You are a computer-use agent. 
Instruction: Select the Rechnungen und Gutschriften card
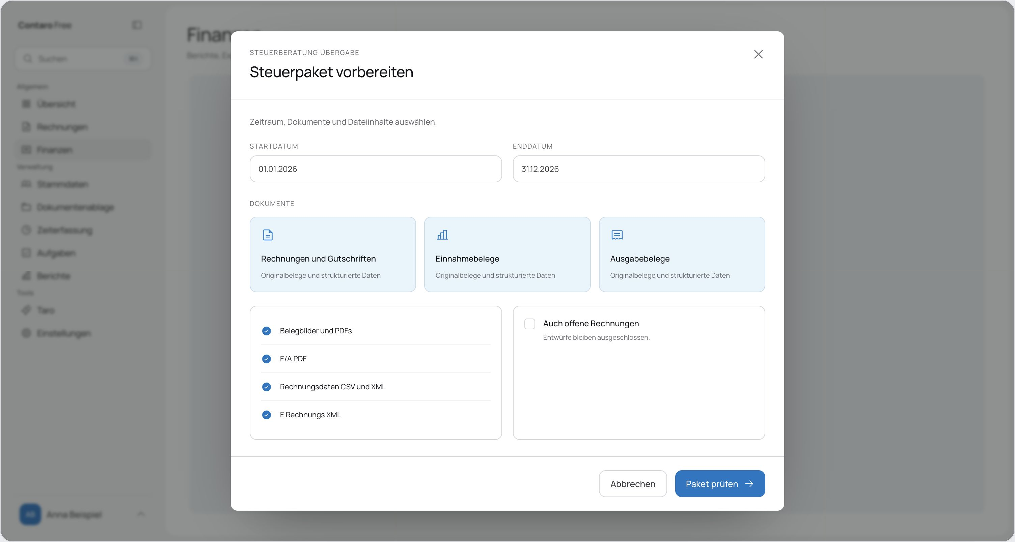[x=333, y=254]
